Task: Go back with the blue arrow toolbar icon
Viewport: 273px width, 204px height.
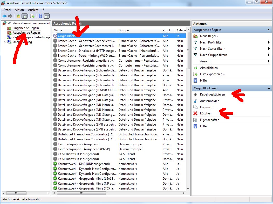Action: coord(4,16)
